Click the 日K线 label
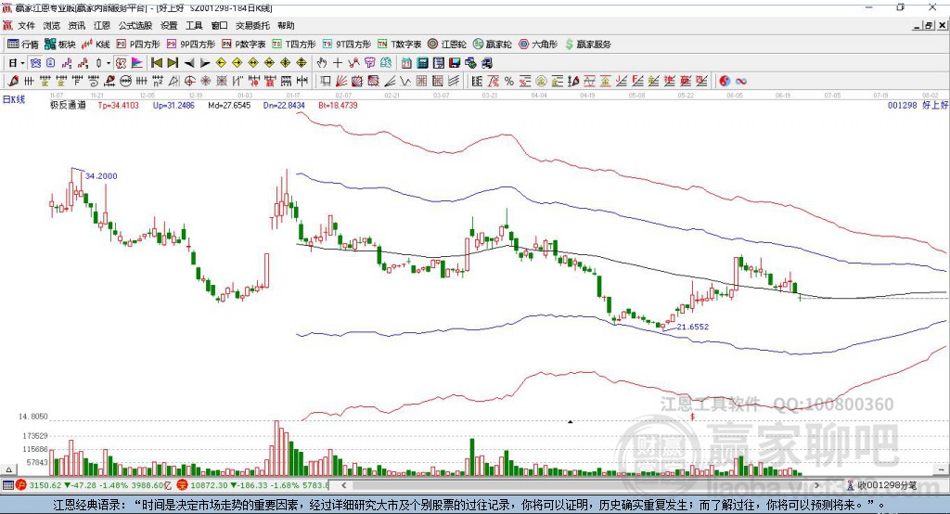The height and width of the screenshot is (514, 950). (14, 99)
